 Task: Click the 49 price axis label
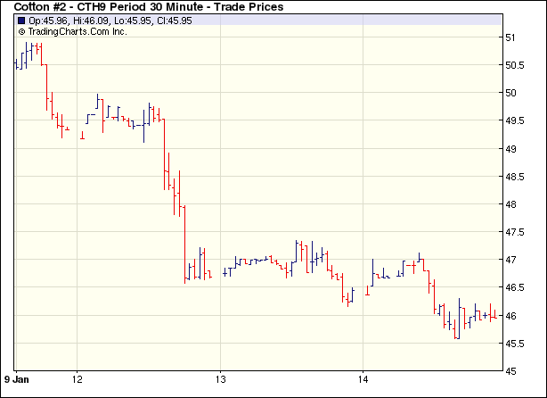coord(510,149)
